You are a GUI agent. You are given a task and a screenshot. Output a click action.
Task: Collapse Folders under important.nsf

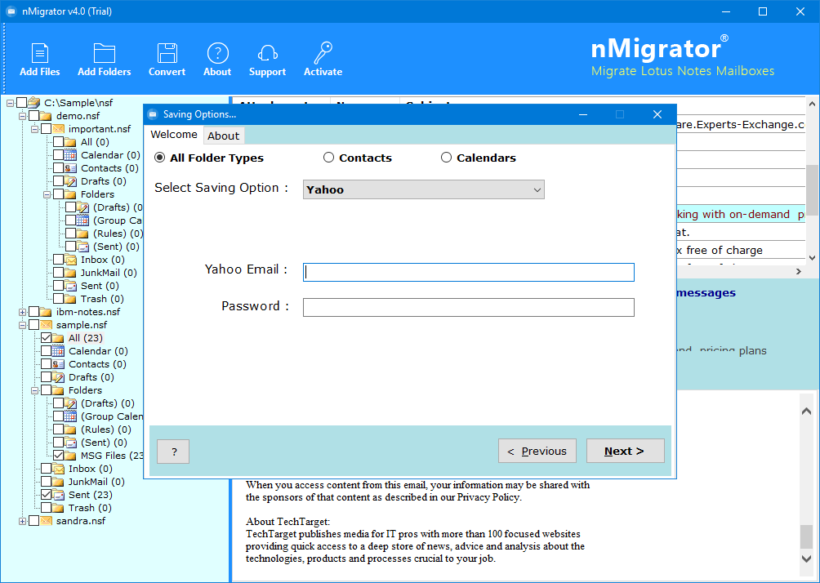(x=47, y=194)
